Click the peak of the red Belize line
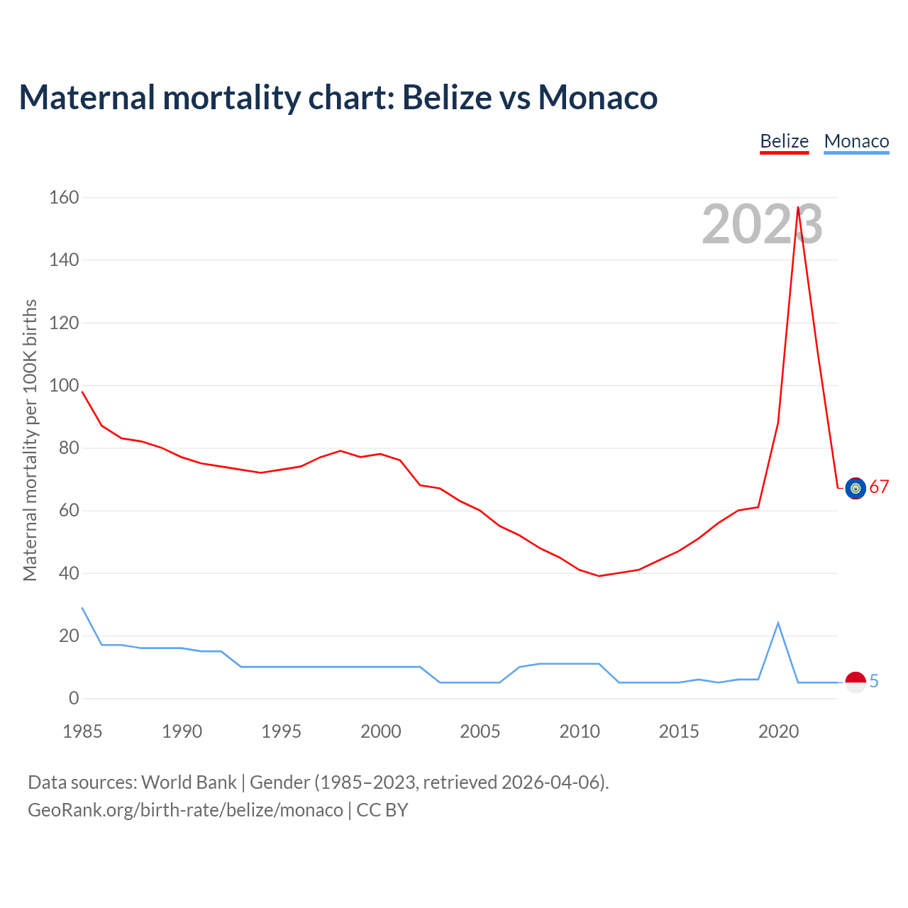Screen dimensions: 908x908 (x=798, y=208)
